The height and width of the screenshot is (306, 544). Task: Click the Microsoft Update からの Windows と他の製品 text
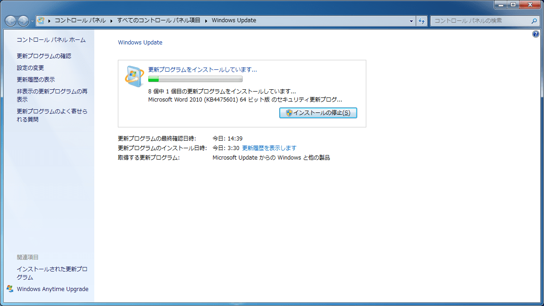[272, 158]
